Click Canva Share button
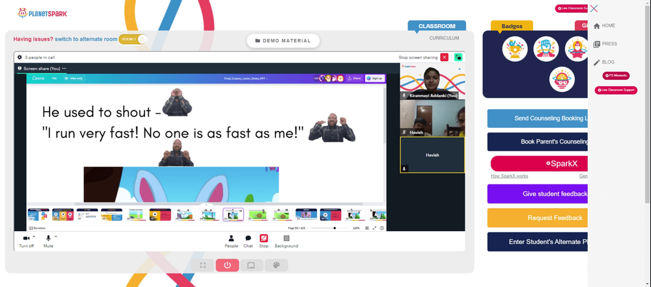The height and width of the screenshot is (287, 651). (x=354, y=79)
